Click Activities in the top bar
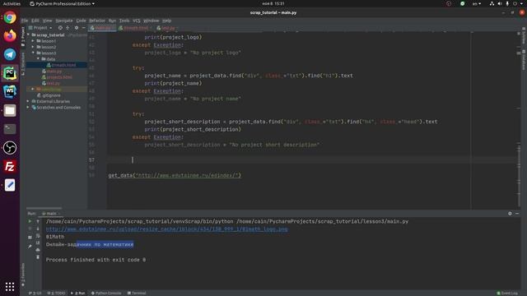Image resolution: width=527 pixels, height=296 pixels. tap(12, 3)
